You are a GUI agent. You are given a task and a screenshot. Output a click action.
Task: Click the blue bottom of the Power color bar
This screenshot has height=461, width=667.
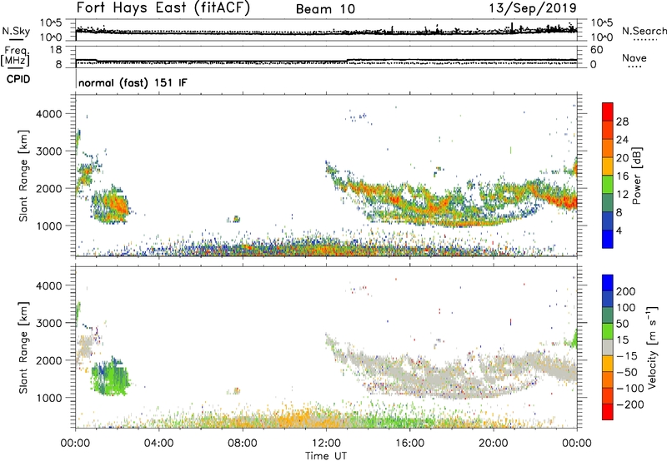pos(608,239)
